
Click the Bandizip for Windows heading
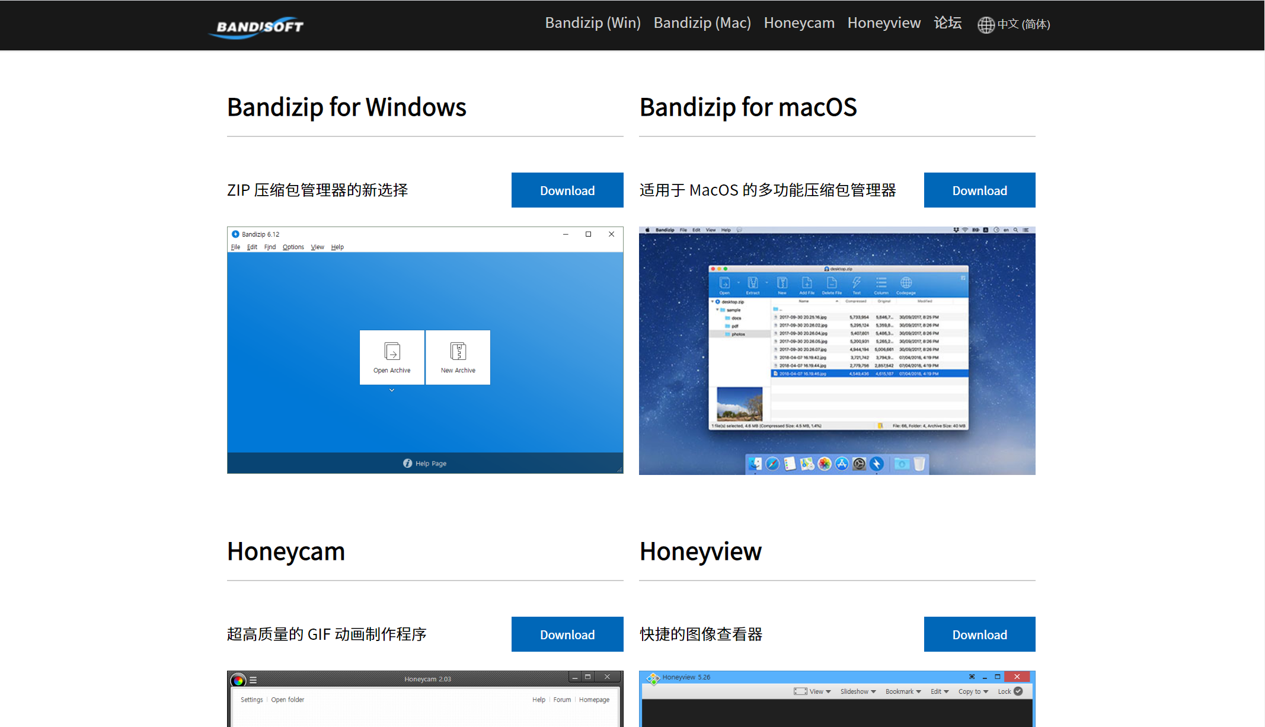pyautogui.click(x=347, y=107)
